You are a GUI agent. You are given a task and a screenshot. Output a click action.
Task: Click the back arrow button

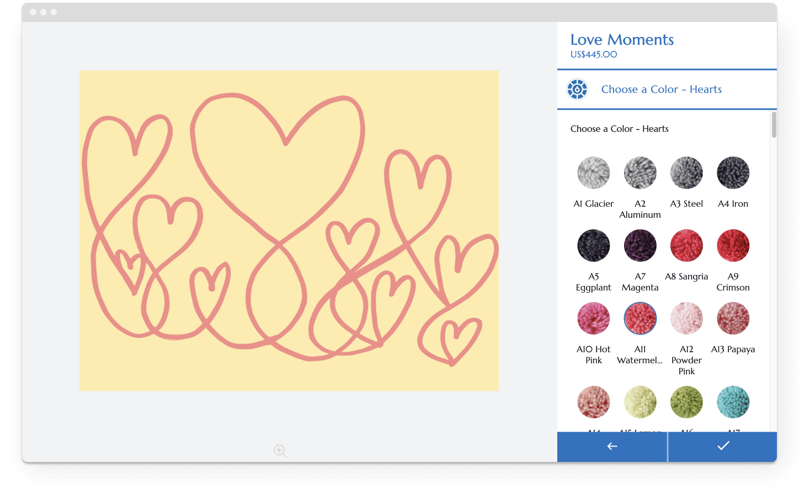612,446
